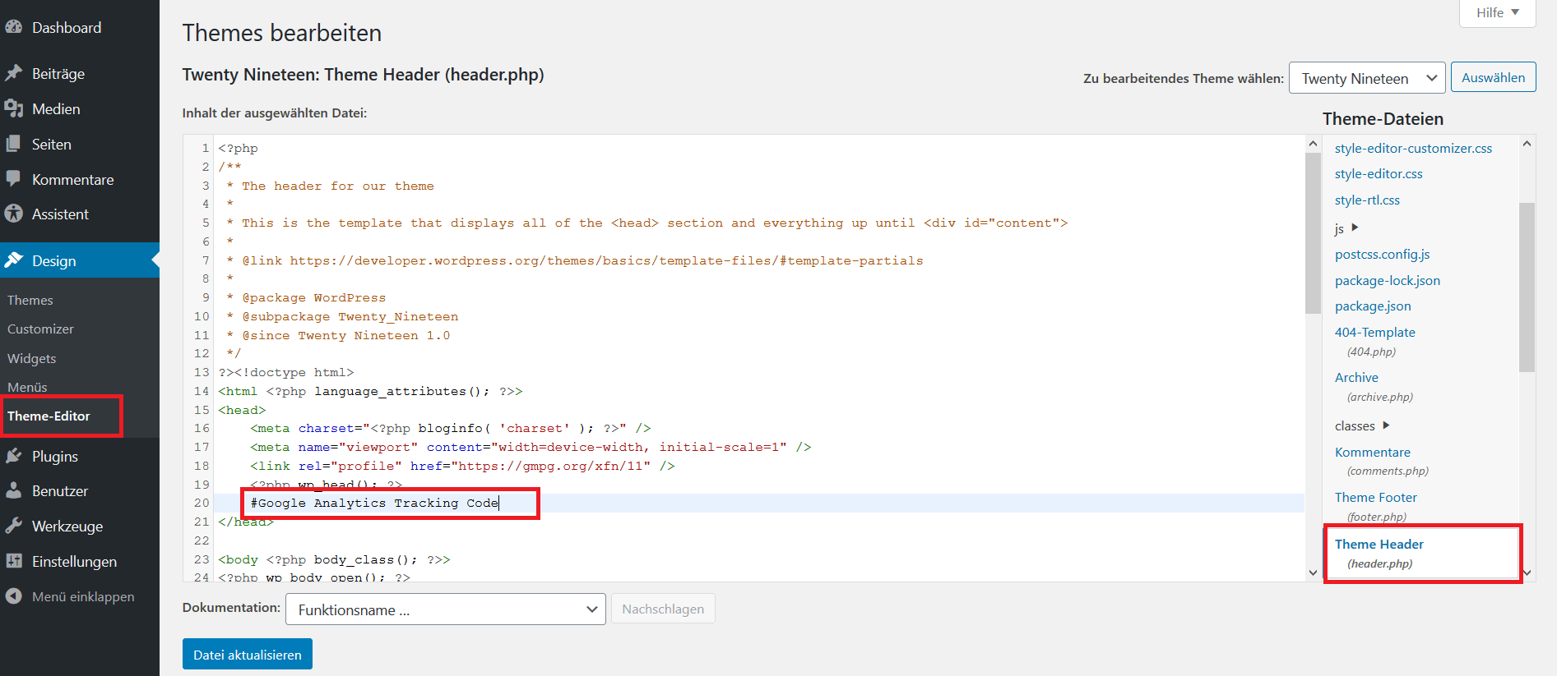
Task: Click Theme-Dateien list scroll-up arrow
Action: [x=1527, y=143]
